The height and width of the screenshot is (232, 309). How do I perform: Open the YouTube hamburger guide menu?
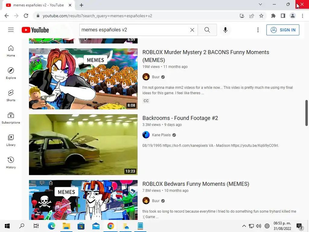click(x=11, y=30)
